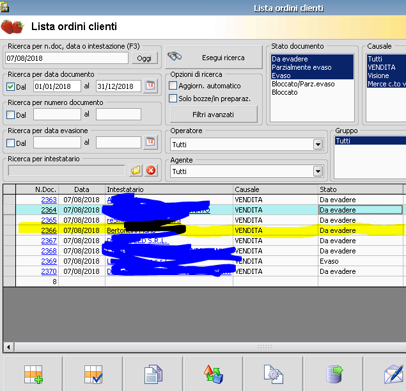Click the binoculars search icon

pos(175,56)
